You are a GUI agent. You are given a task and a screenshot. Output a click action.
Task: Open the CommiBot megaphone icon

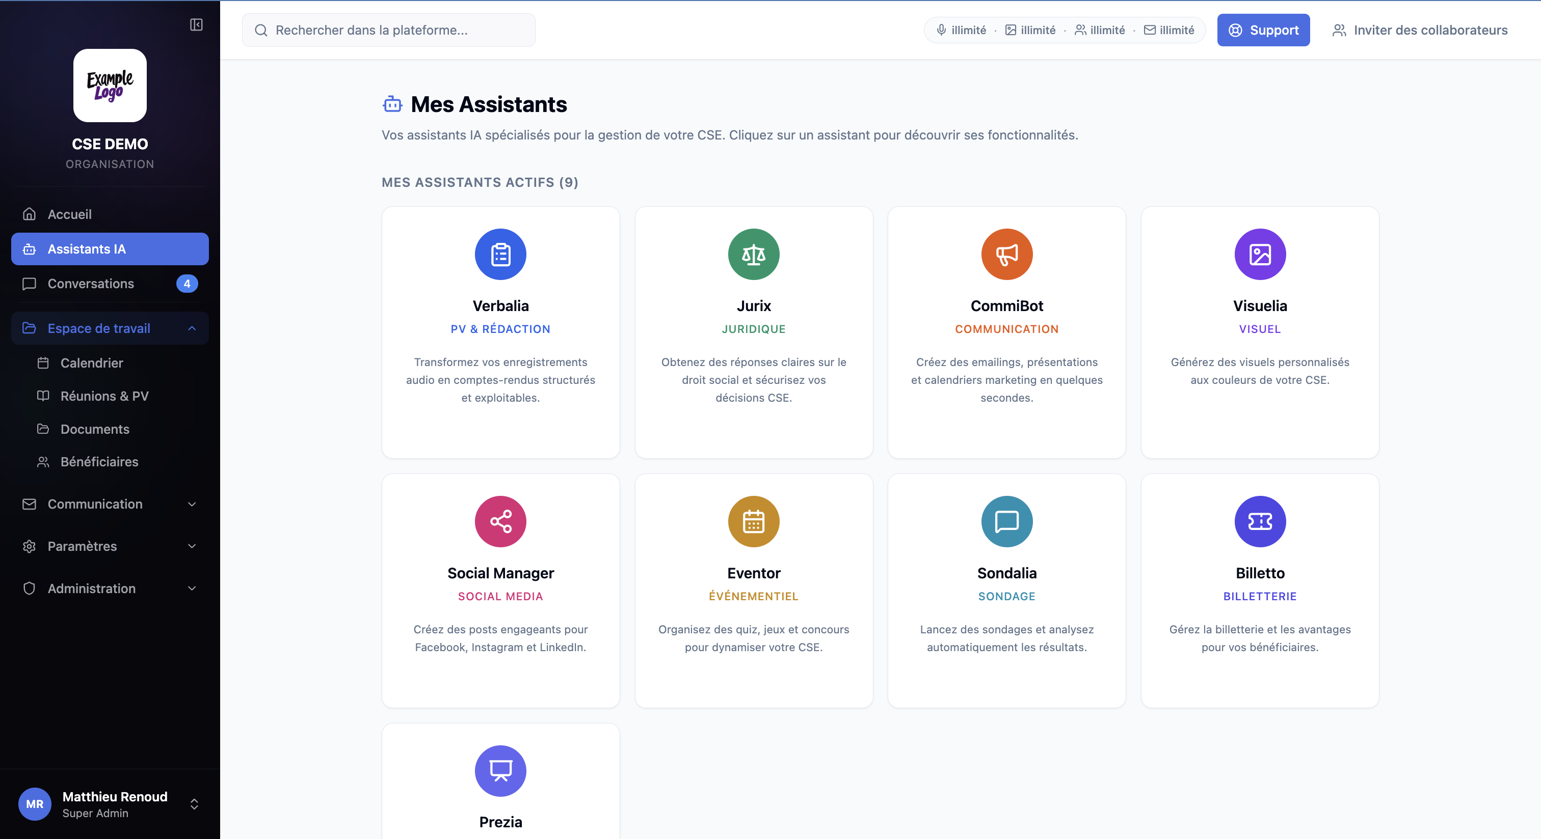[1007, 254]
